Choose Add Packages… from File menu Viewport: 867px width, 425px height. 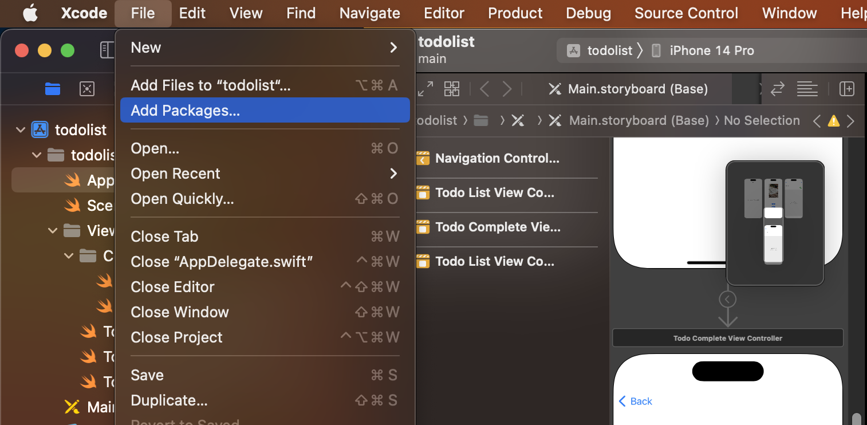click(x=265, y=111)
